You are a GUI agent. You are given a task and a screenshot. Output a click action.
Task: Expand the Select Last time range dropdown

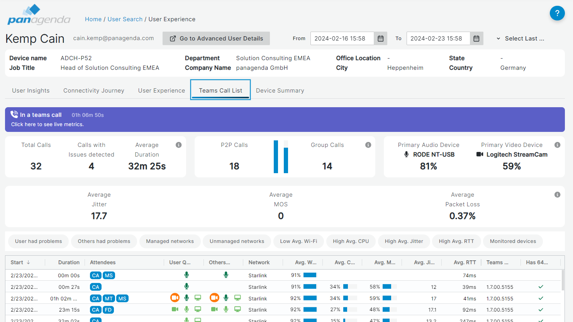520,39
